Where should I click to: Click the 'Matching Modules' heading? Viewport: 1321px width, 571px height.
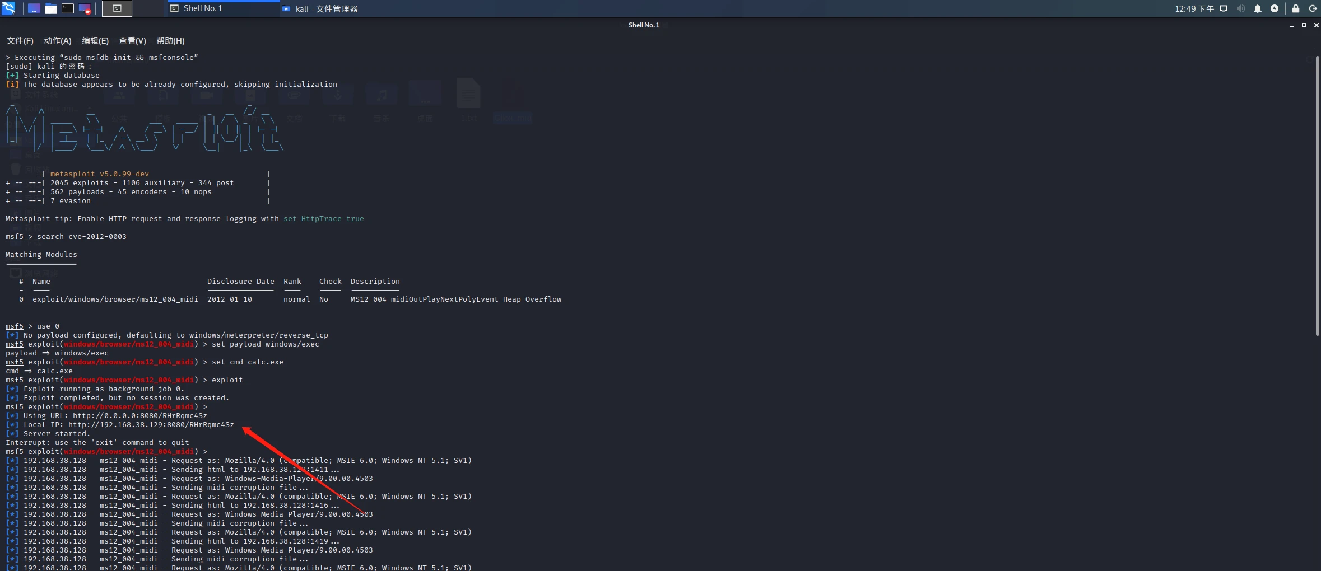click(41, 255)
